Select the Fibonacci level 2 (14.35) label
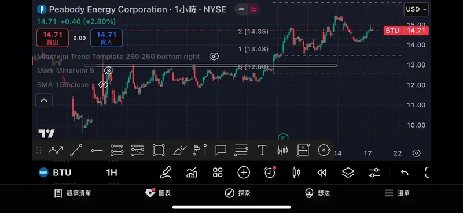This screenshot has height=213, width=463. 253,32
